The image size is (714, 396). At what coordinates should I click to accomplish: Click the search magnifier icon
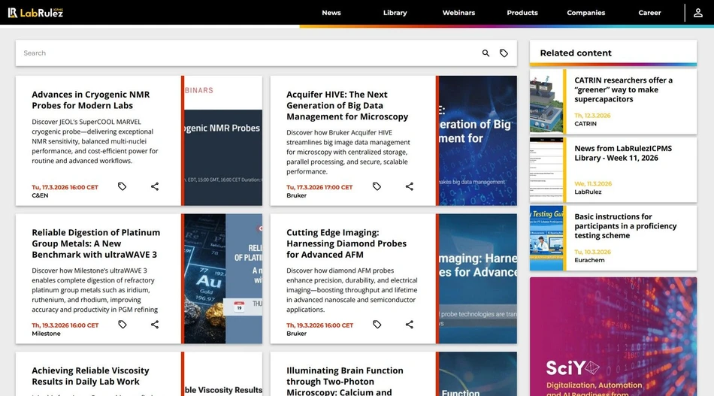(x=486, y=53)
